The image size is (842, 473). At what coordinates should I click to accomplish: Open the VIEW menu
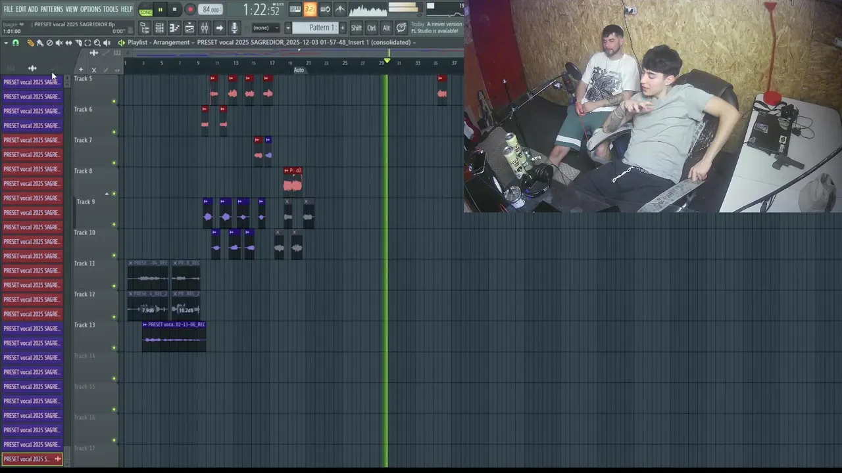click(72, 9)
